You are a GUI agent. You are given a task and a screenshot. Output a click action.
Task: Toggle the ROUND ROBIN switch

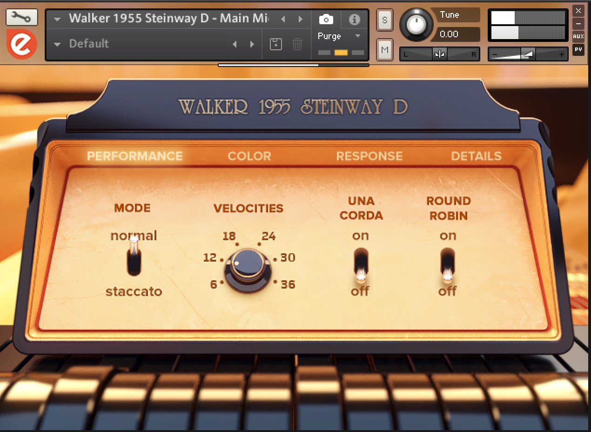tap(448, 265)
